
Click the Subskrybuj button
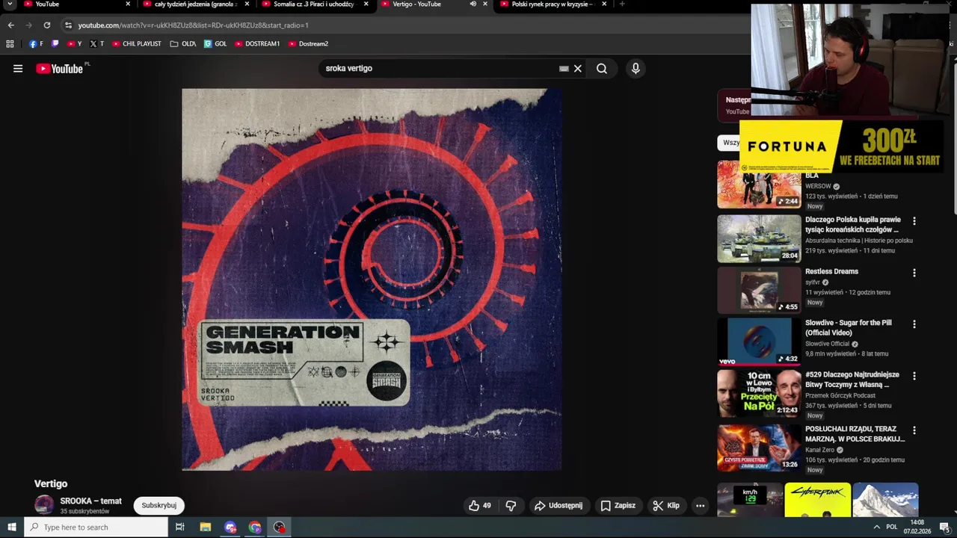coord(159,506)
